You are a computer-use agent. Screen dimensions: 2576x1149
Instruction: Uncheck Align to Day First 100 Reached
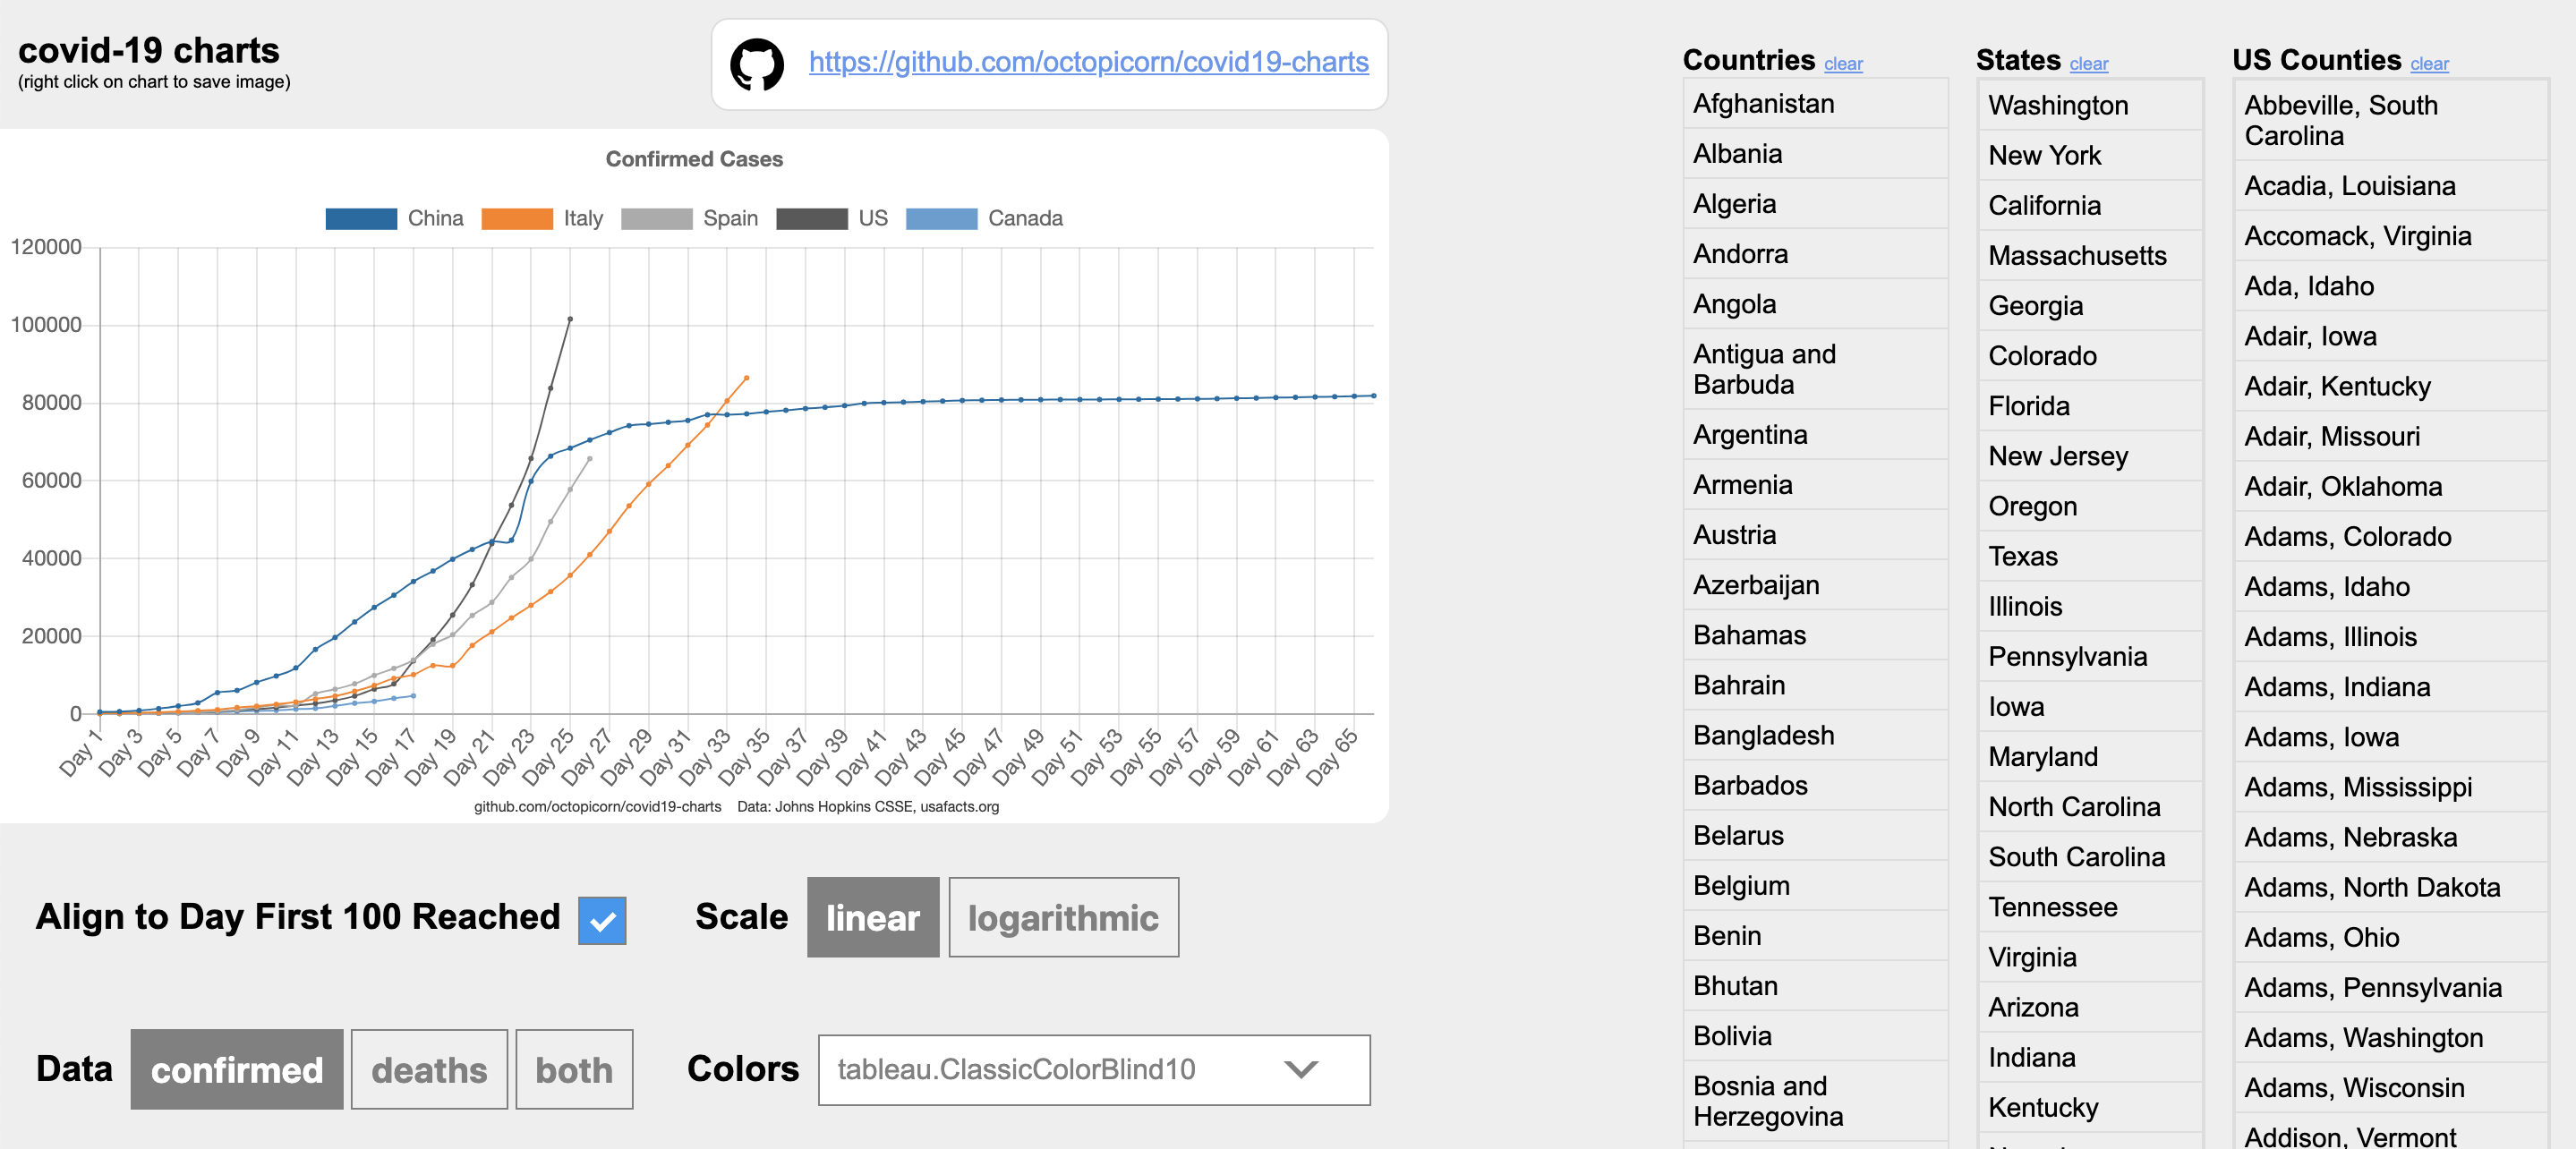point(602,920)
